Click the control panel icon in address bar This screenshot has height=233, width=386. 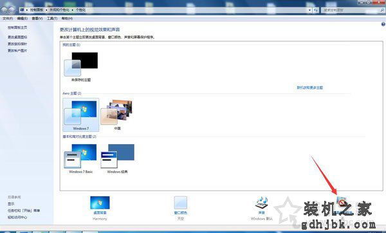[22, 10]
